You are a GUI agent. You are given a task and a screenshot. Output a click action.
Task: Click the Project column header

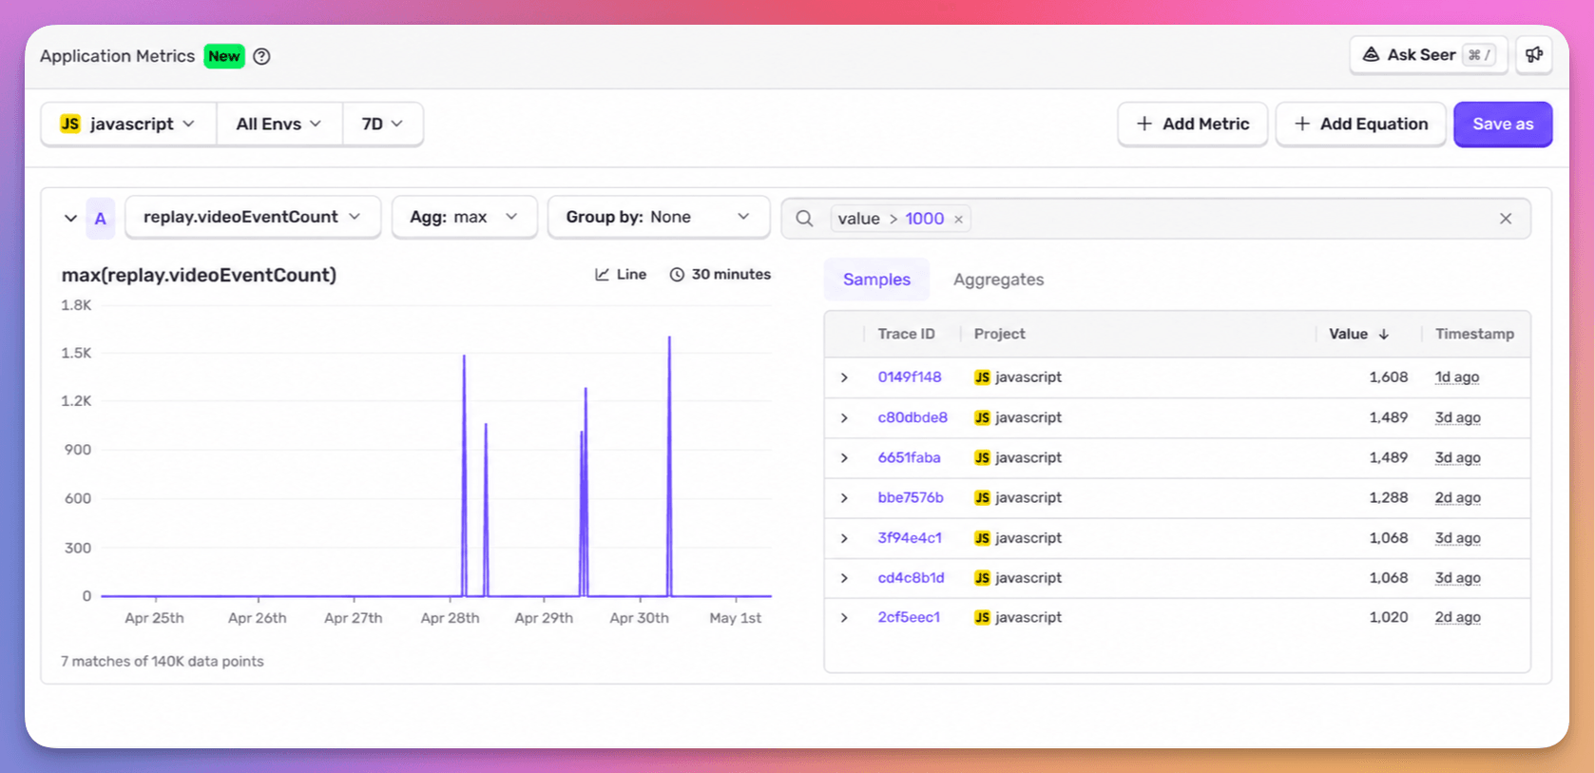pyautogui.click(x=999, y=334)
